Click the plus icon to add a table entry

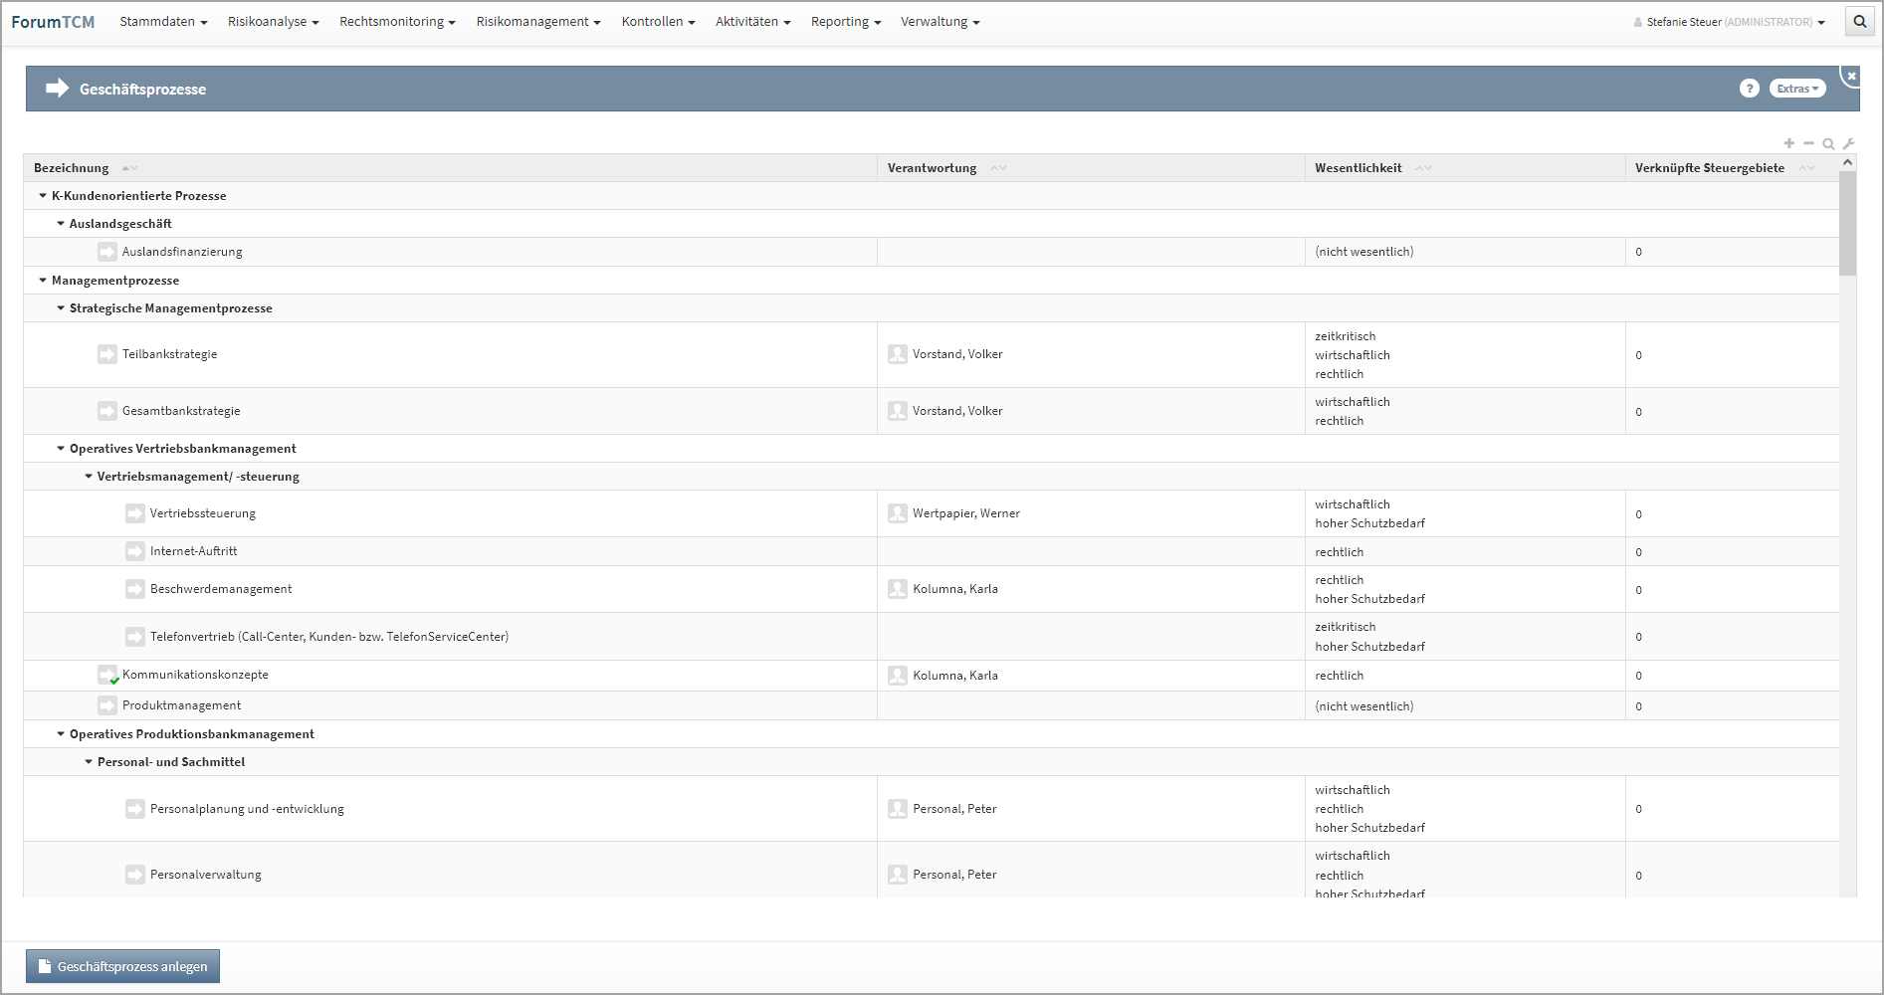pos(1788,143)
